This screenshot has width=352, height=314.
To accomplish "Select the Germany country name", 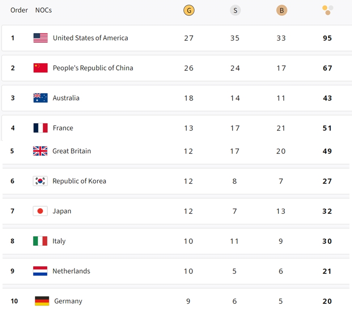I will (x=68, y=301).
